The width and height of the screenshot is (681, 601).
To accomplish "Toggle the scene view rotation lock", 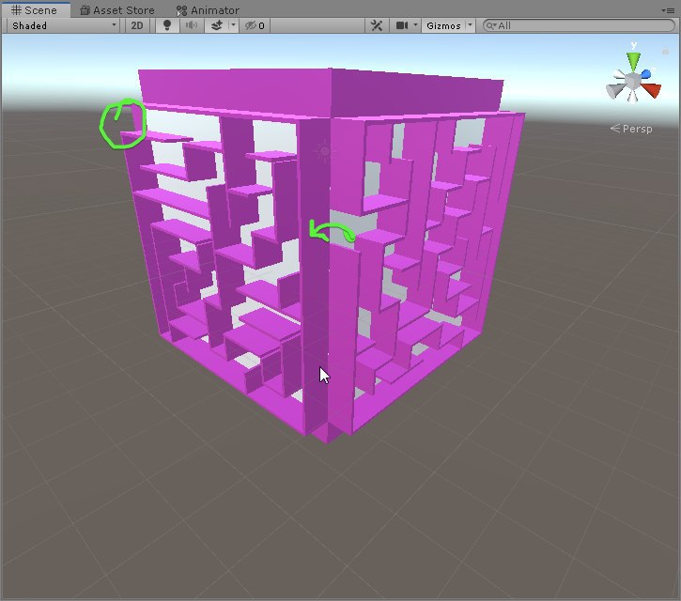I will (x=665, y=52).
